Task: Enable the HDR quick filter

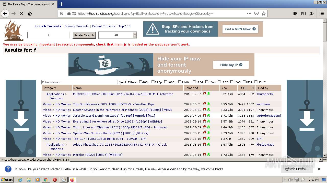Action: [244, 82]
